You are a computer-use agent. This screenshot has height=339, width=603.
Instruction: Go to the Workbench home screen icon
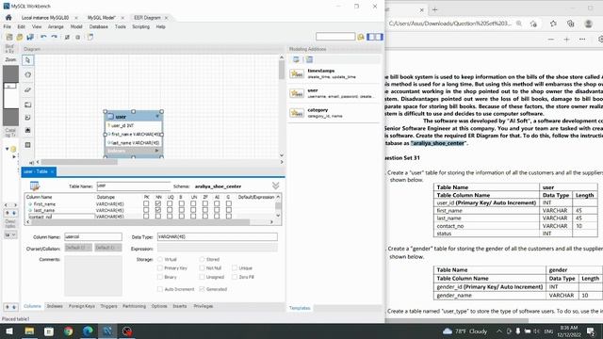click(8, 18)
